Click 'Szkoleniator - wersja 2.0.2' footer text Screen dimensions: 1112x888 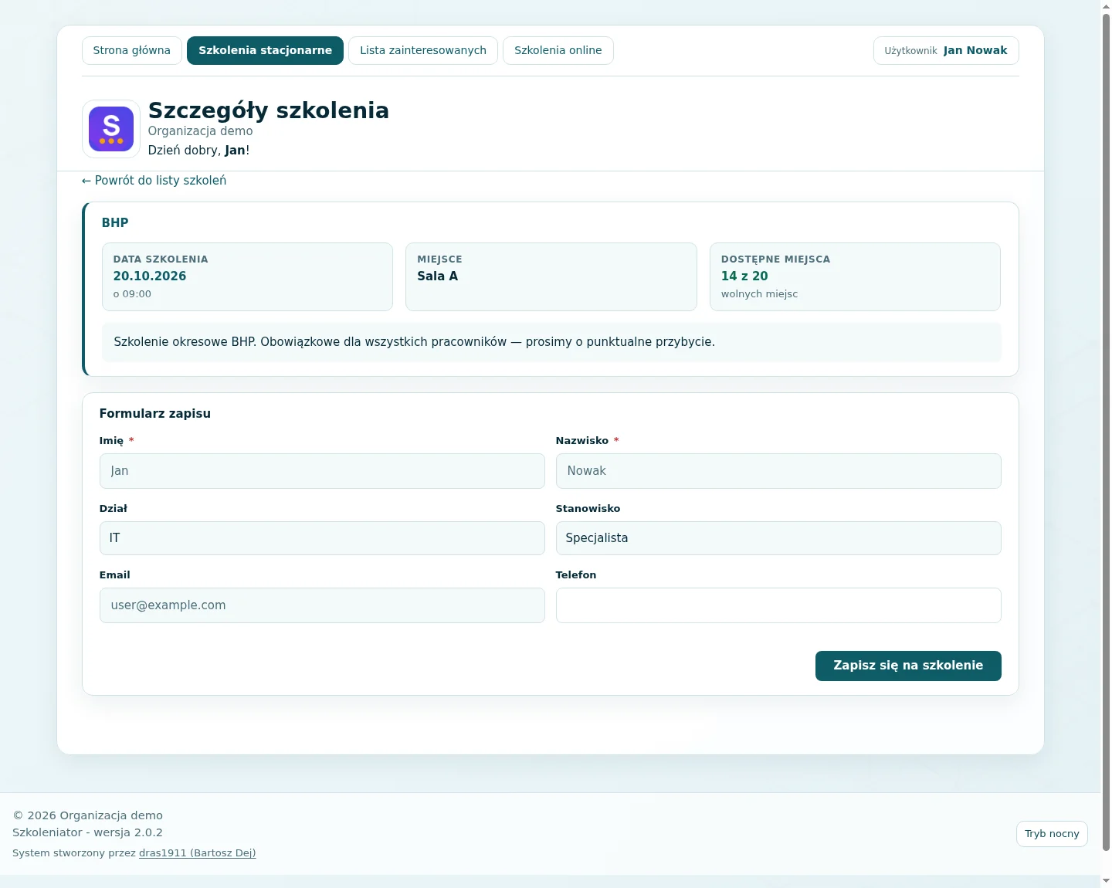tap(87, 832)
